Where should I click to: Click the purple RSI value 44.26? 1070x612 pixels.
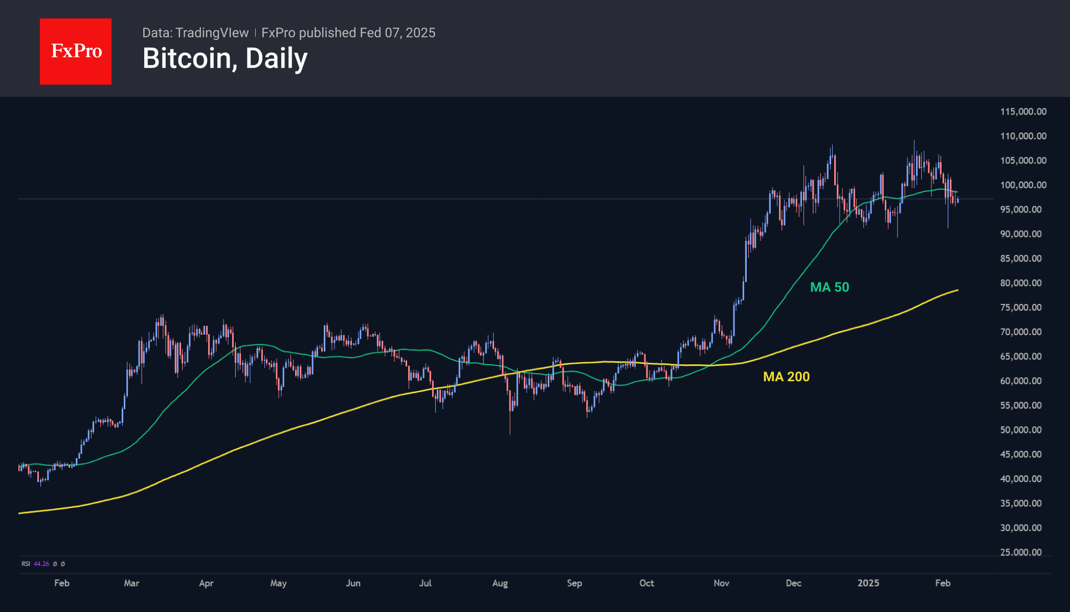click(x=41, y=564)
